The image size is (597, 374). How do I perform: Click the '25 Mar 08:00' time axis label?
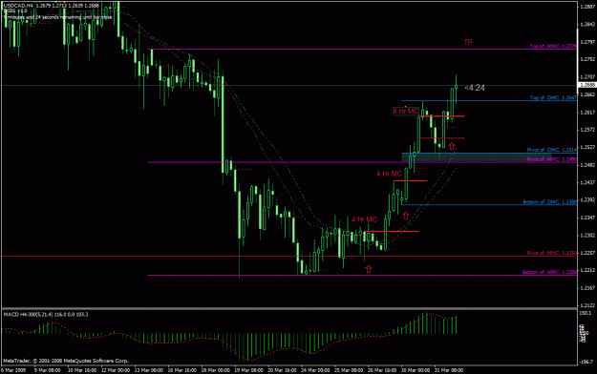pos(349,370)
